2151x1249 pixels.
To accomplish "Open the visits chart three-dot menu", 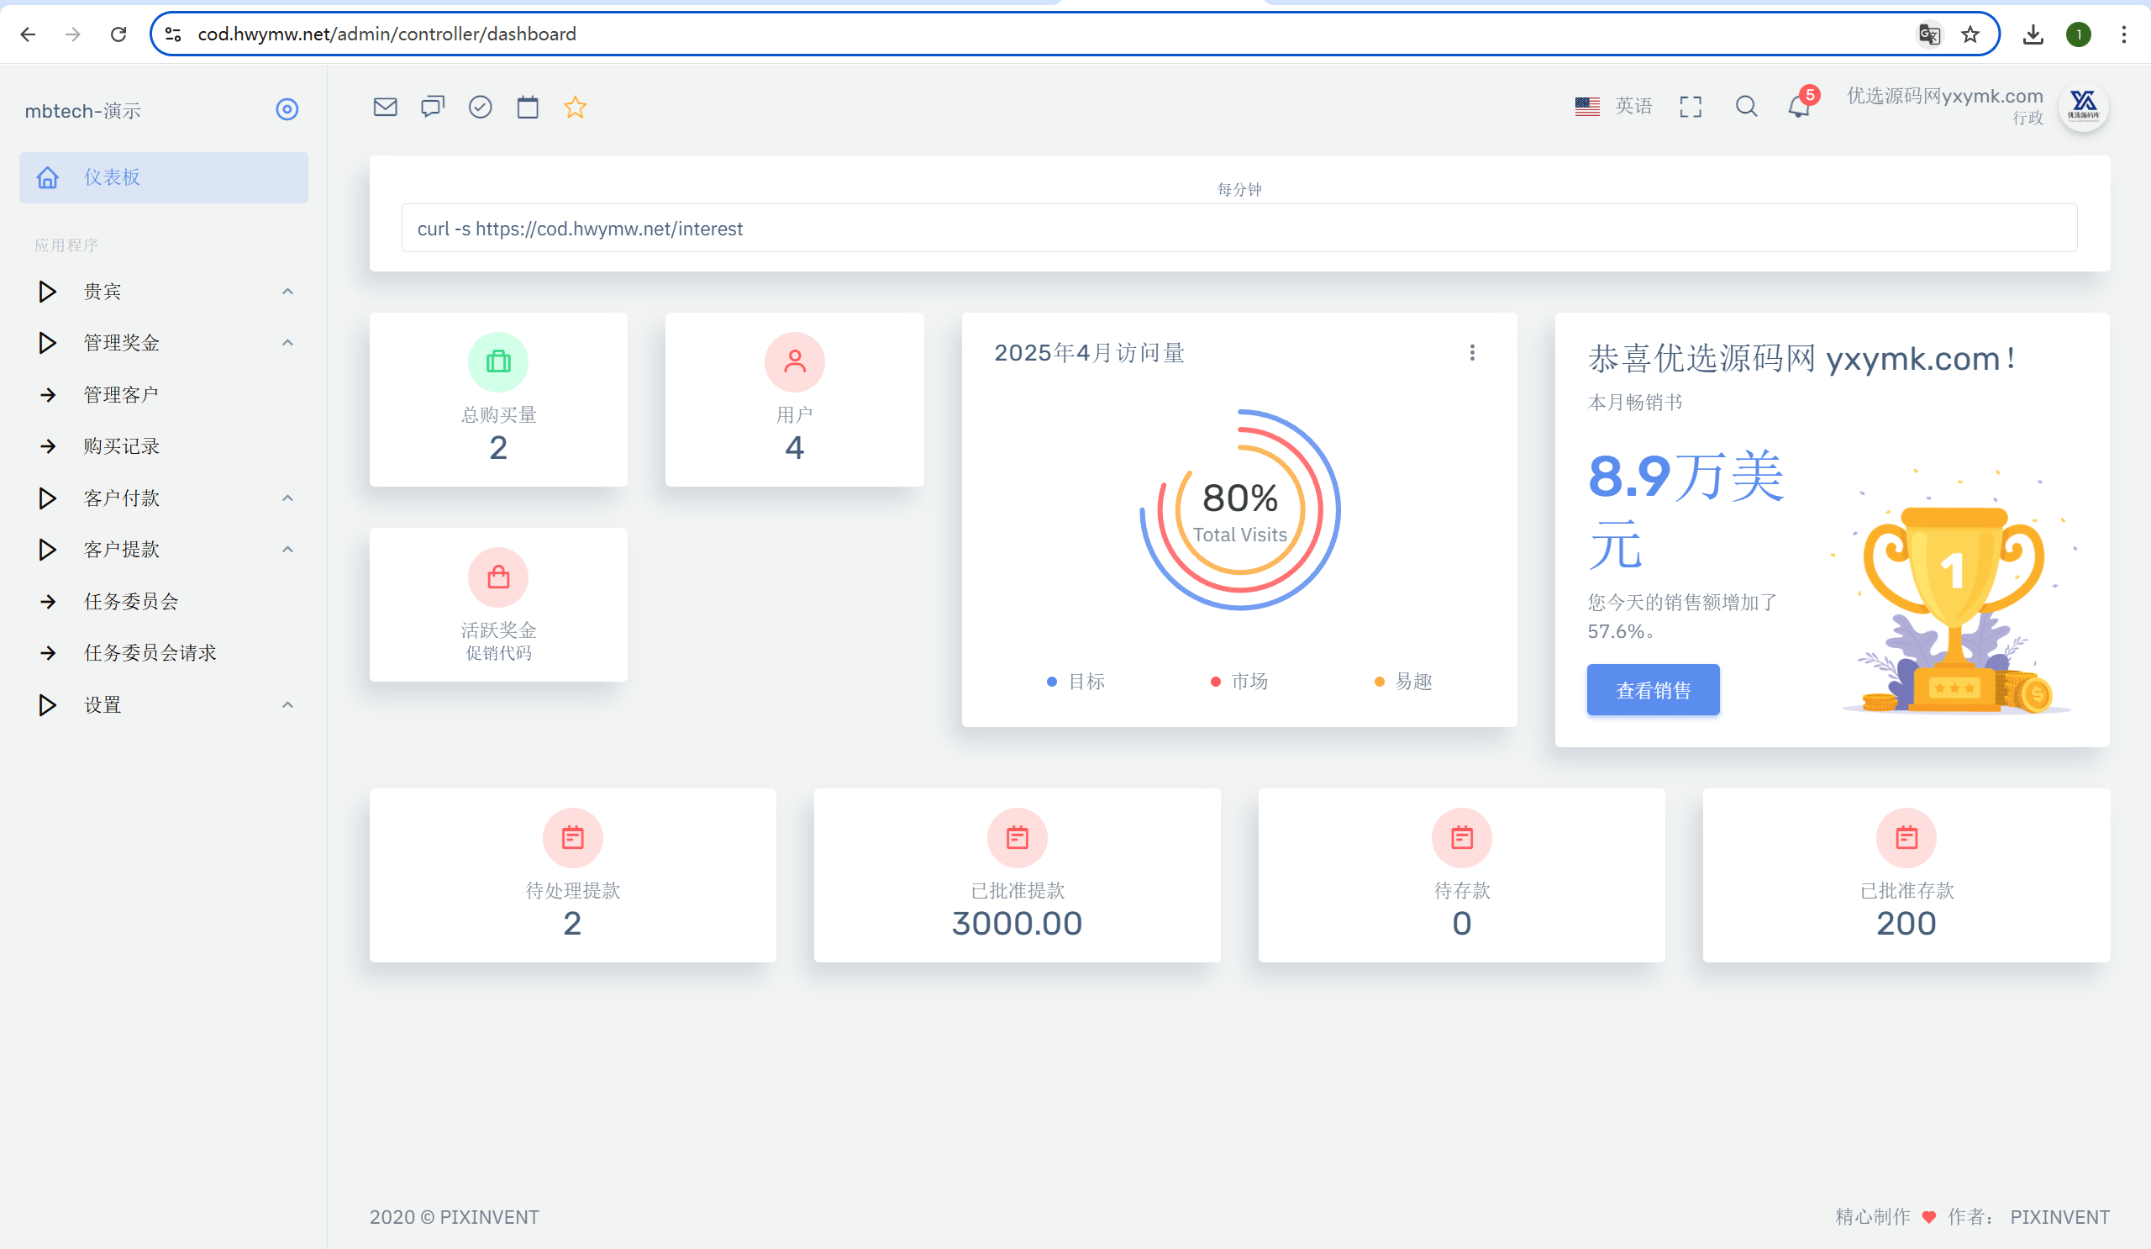I will [1471, 352].
